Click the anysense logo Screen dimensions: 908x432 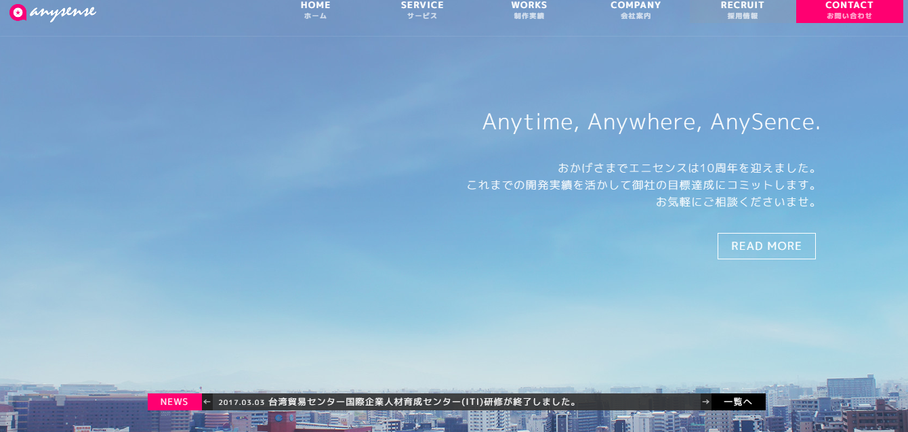tap(53, 12)
